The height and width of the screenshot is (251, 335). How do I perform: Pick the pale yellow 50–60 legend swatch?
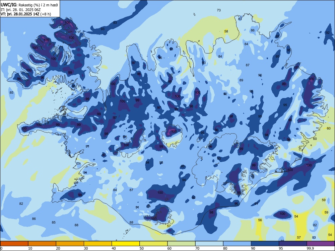(154, 244)
